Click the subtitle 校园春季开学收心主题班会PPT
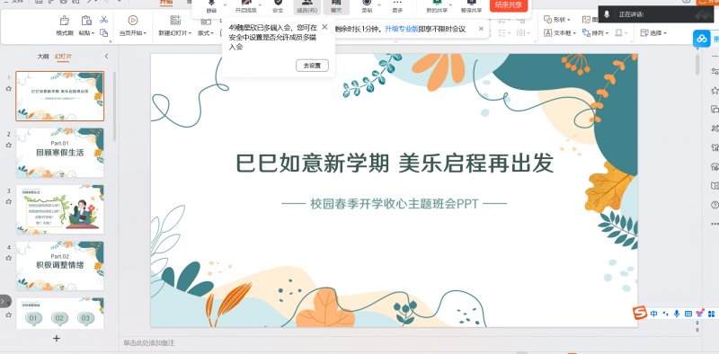 coord(395,203)
